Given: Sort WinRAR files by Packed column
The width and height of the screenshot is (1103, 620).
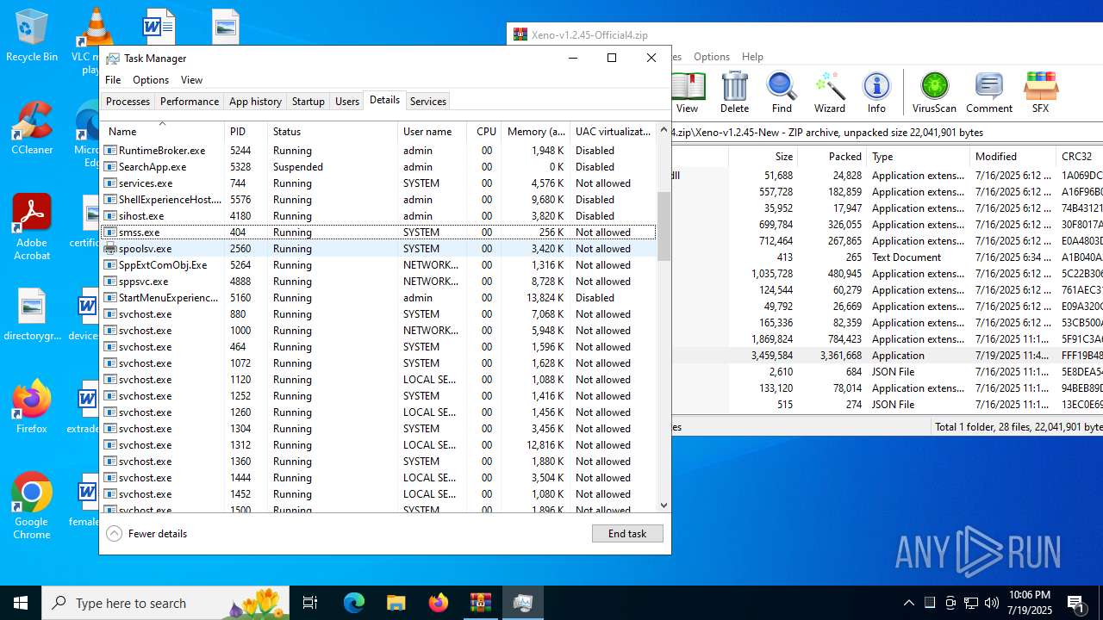Looking at the screenshot, I should click(832, 157).
